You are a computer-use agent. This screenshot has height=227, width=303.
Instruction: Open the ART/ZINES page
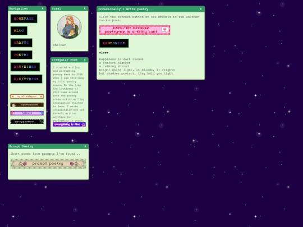(x=25, y=67)
